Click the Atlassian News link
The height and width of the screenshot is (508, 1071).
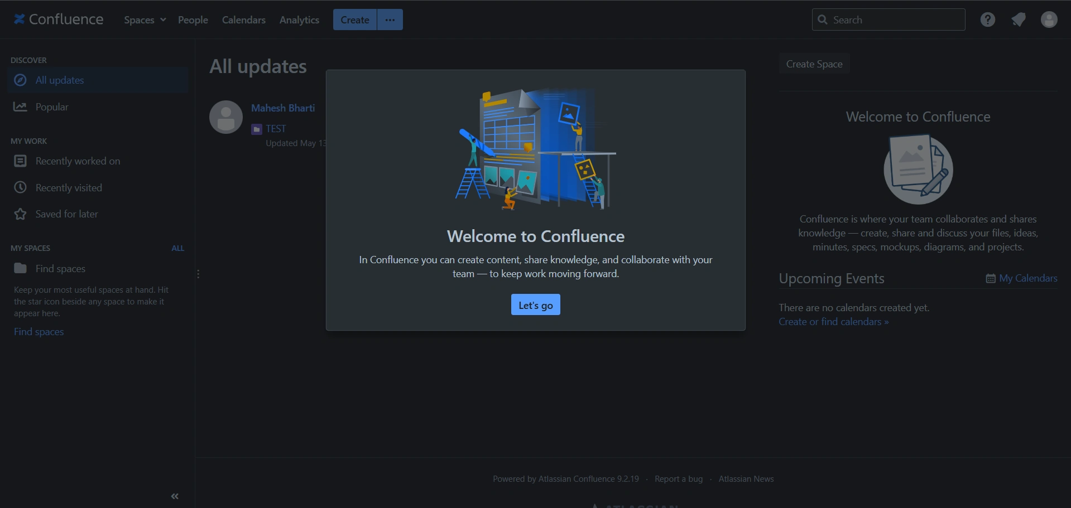(746, 479)
